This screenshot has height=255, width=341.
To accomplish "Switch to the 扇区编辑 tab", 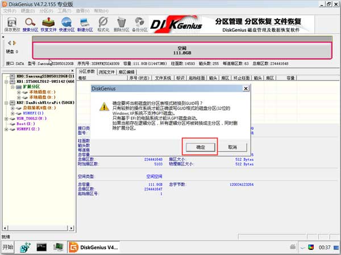I will click(x=127, y=72).
